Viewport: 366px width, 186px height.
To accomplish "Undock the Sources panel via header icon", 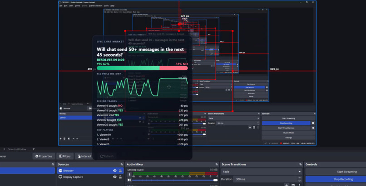I will coord(122,164).
